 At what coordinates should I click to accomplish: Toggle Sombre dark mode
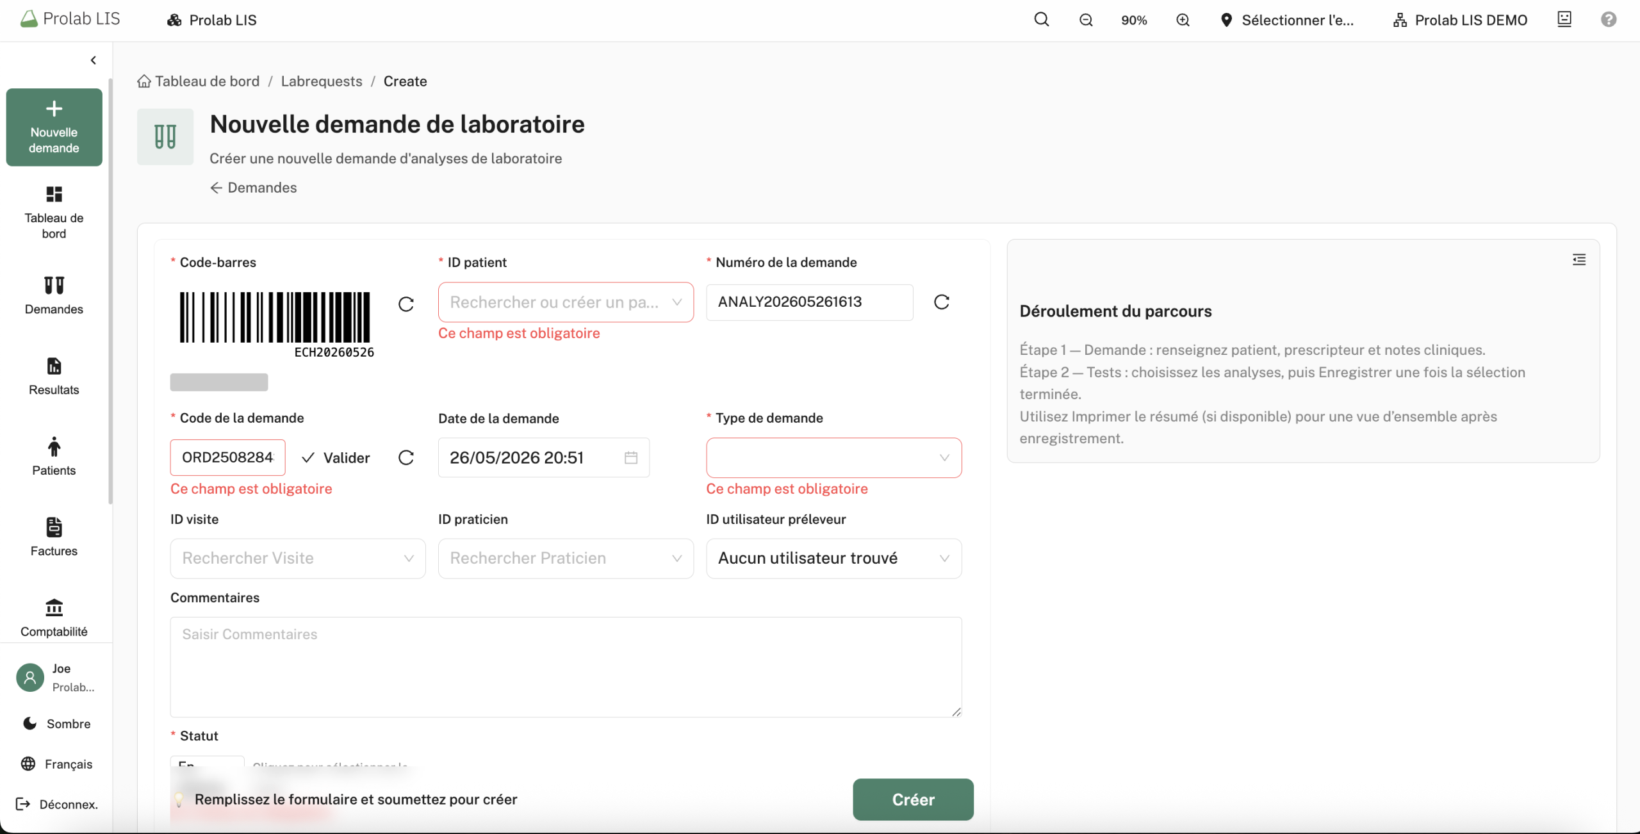point(56,723)
